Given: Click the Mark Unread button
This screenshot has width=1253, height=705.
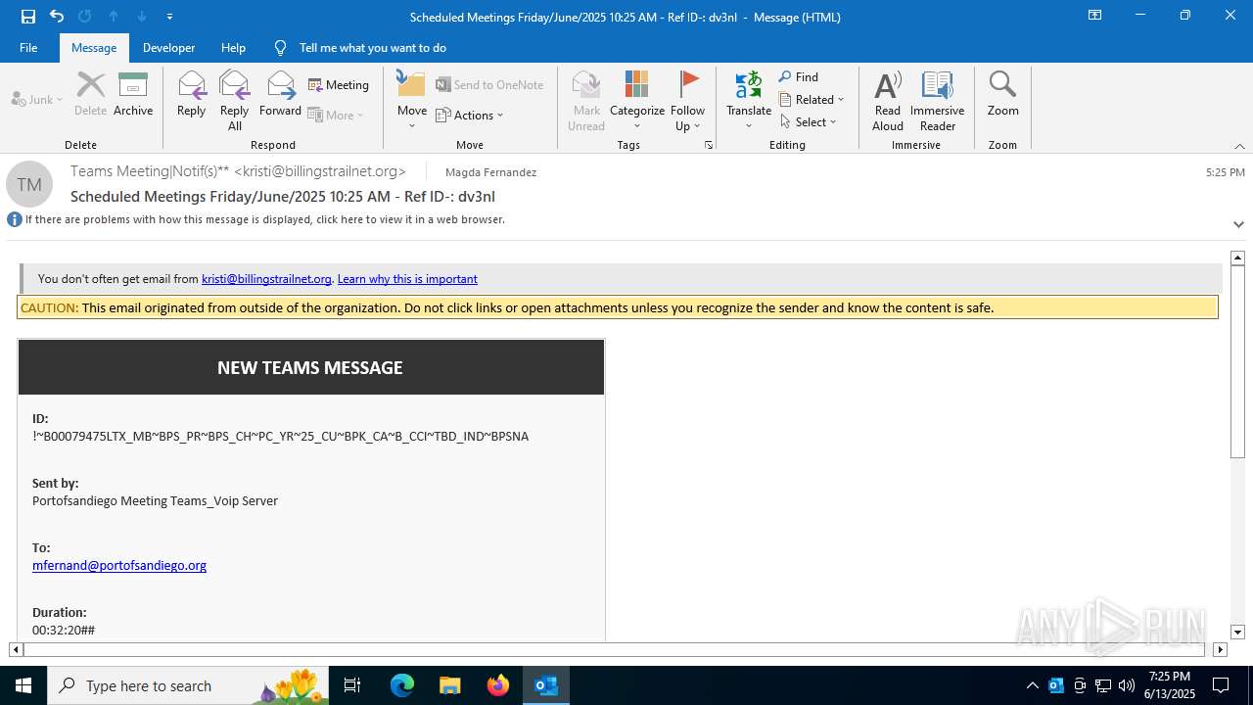Looking at the screenshot, I should pos(586,101).
